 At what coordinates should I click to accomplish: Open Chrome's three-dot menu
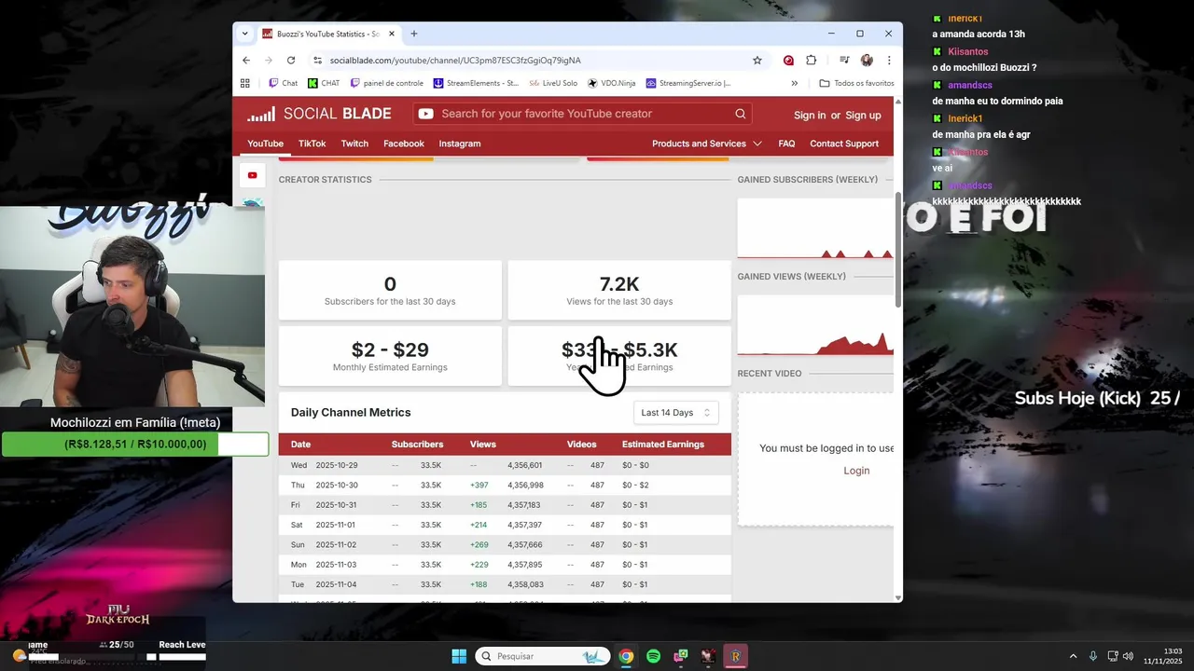coord(889,60)
